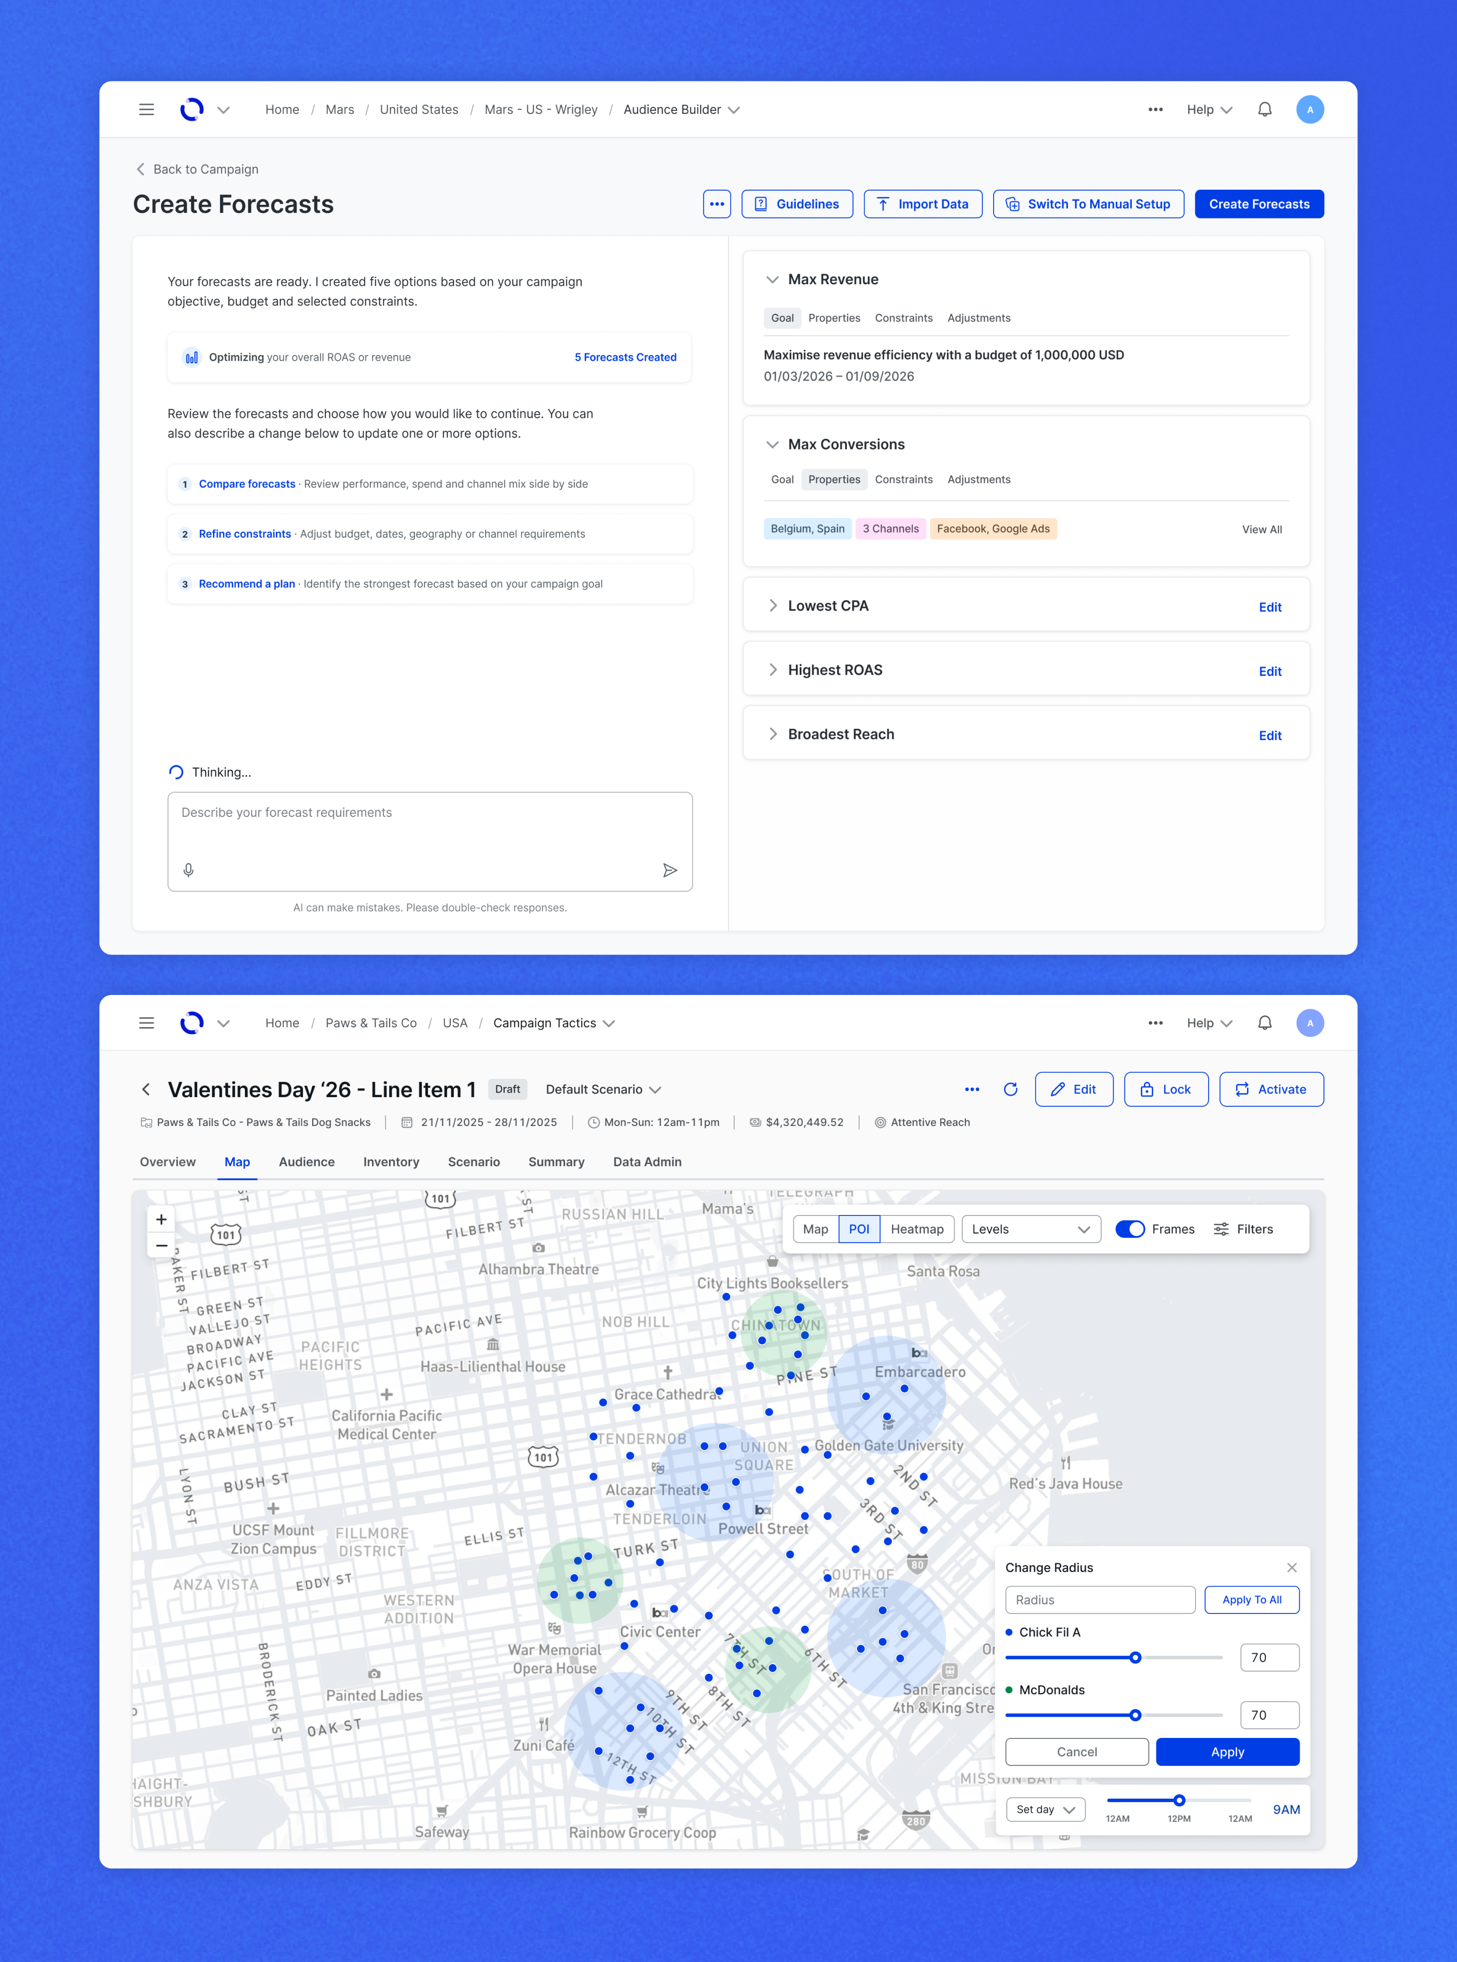Screen dimensions: 1457x1962
Task: Open Constraints tab under Max Revenue
Action: coord(904,318)
